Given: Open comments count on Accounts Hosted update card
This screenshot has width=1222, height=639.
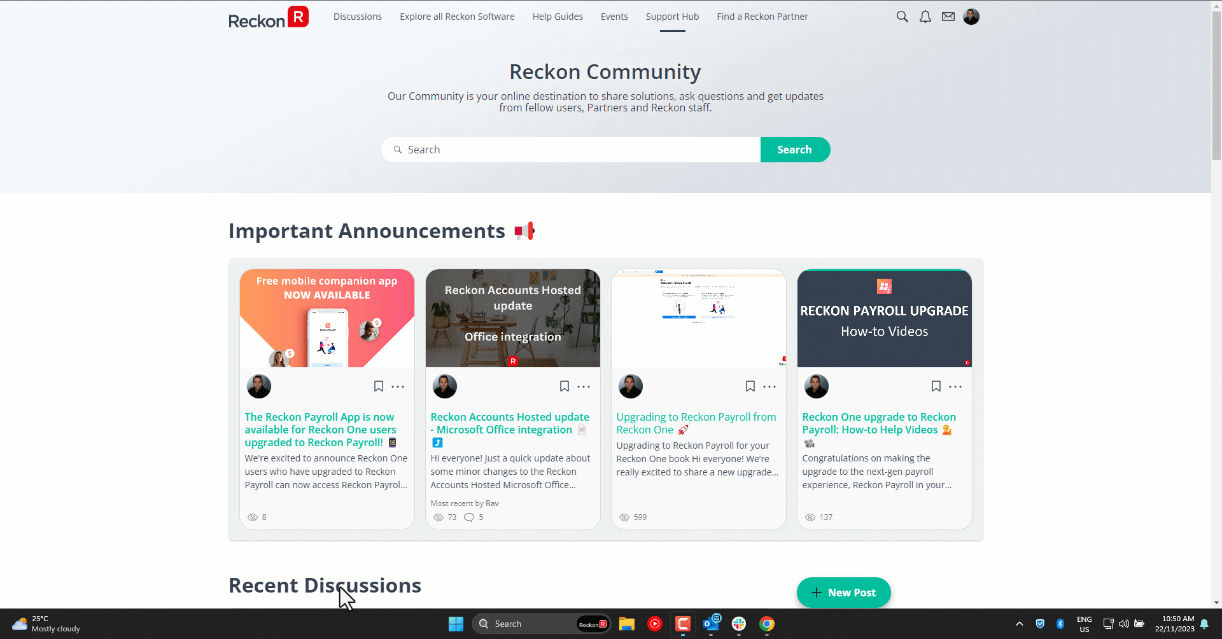Looking at the screenshot, I should pos(474,517).
